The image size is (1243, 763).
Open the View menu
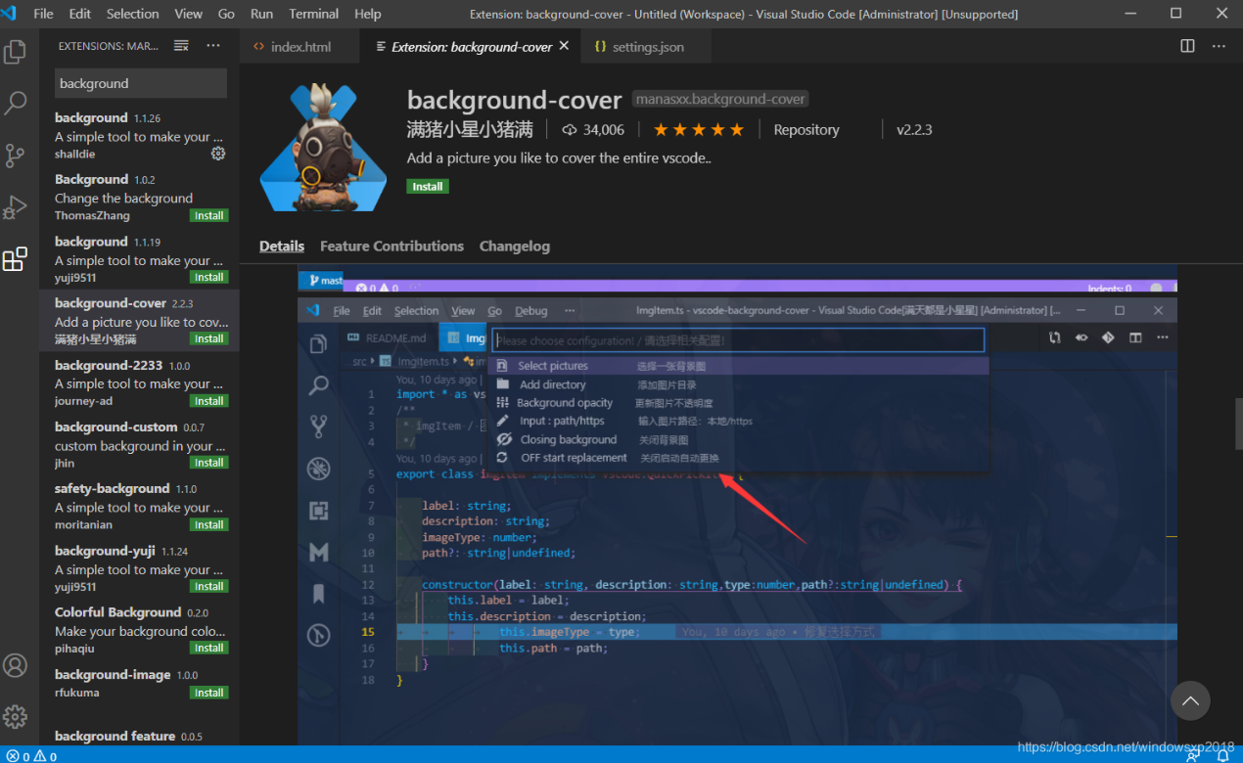coord(189,14)
